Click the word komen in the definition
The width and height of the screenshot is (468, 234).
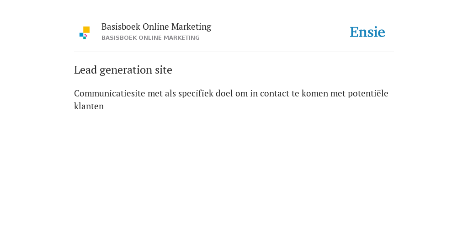(315, 93)
